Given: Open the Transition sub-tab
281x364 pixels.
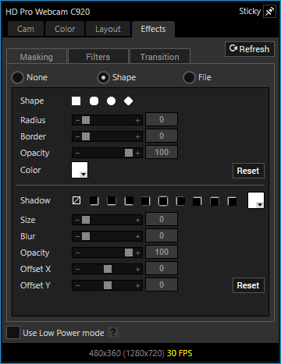Looking at the screenshot, I should pos(160,57).
